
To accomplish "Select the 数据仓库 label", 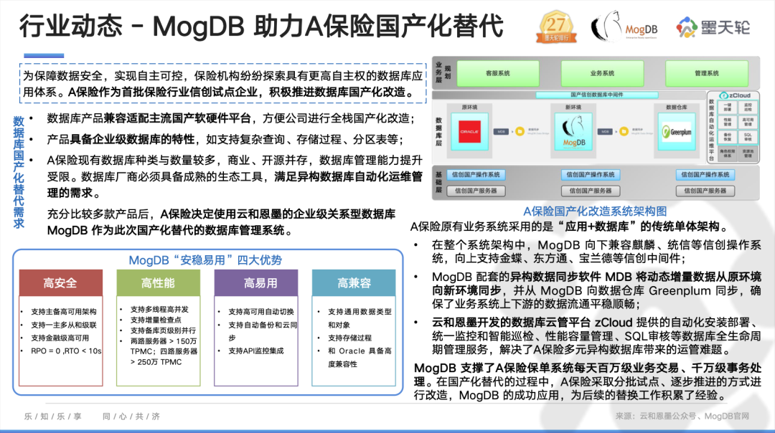I will pos(676,107).
